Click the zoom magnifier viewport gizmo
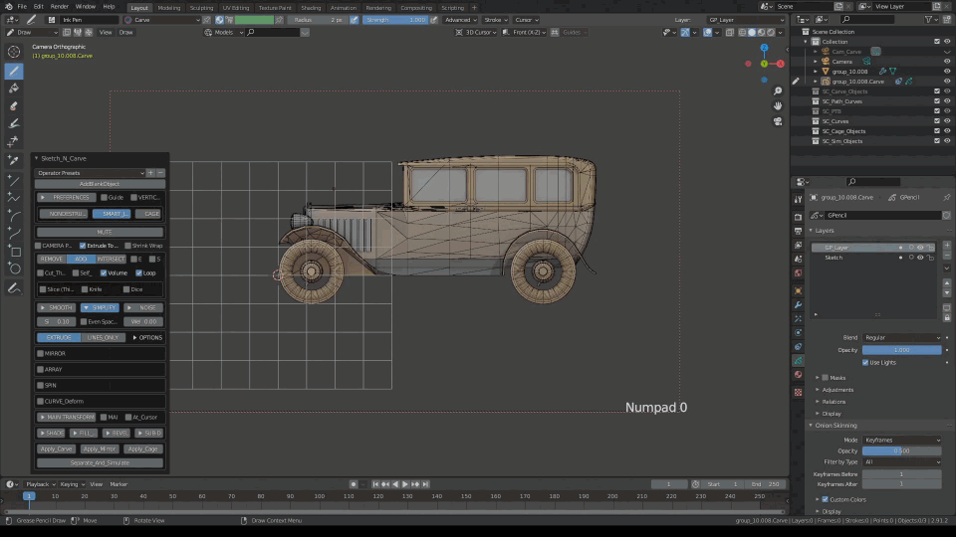 pos(778,89)
